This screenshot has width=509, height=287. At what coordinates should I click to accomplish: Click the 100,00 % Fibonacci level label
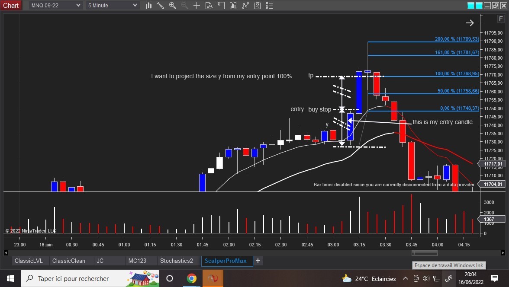pyautogui.click(x=457, y=73)
